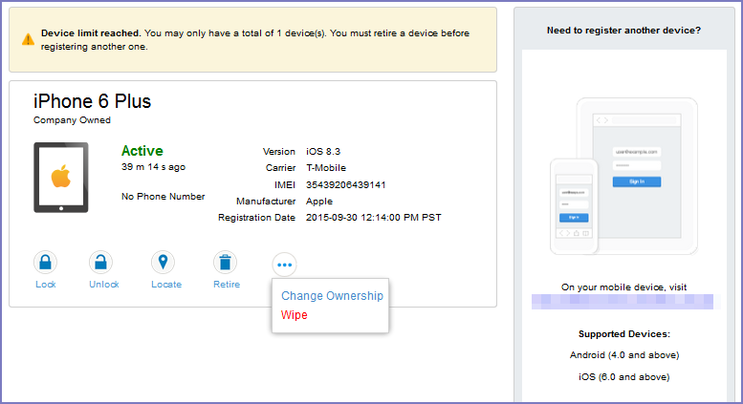Click the Supported Devices heading
Viewport: 743px width, 404px height.
click(x=624, y=334)
